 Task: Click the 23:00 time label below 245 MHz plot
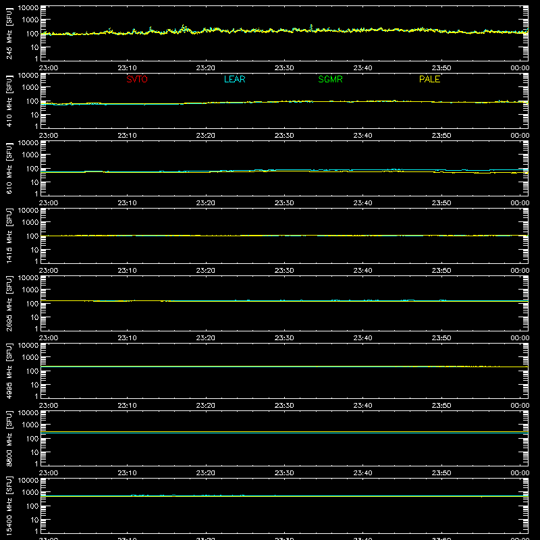coord(49,68)
